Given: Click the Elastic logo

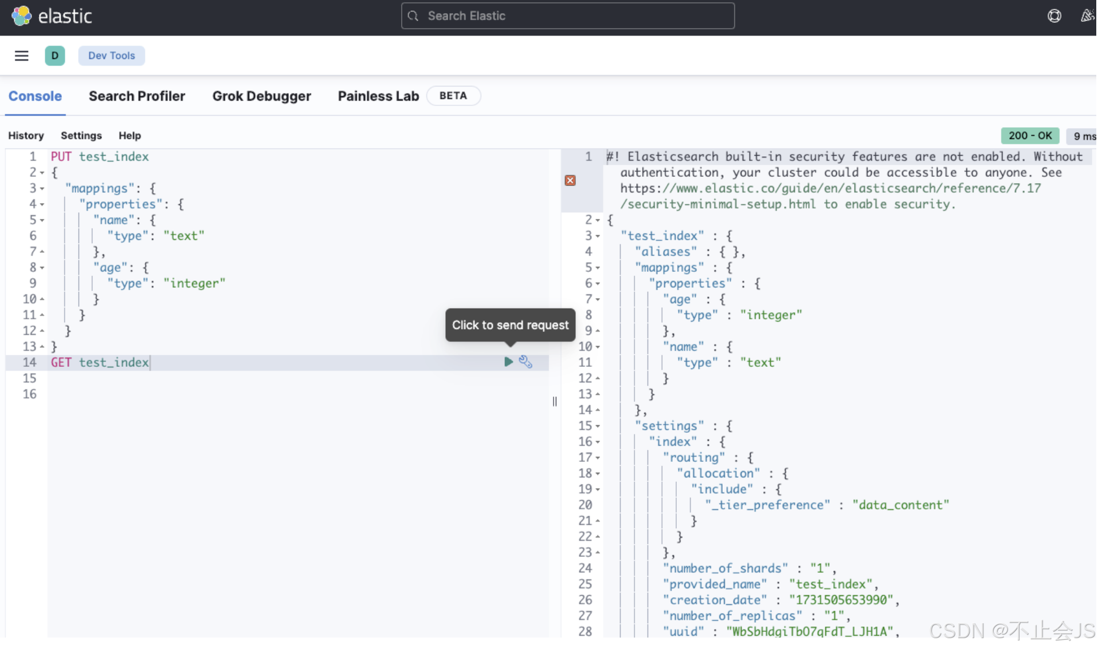Looking at the screenshot, I should (x=52, y=16).
